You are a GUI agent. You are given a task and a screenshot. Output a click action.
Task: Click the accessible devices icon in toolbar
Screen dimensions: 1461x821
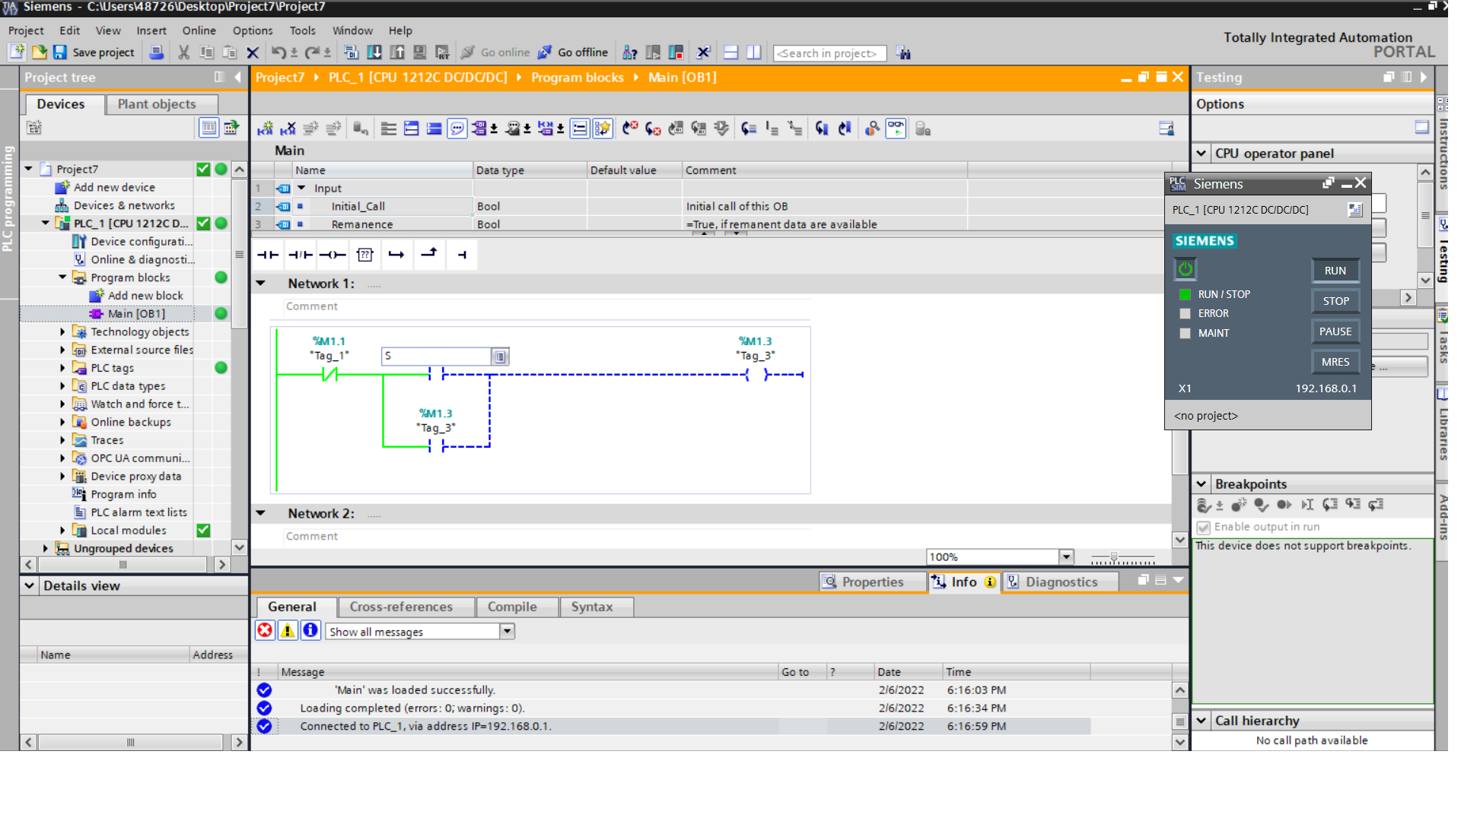point(629,52)
